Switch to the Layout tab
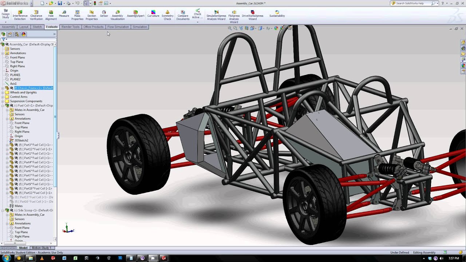The height and width of the screenshot is (262, 466). 24,27
